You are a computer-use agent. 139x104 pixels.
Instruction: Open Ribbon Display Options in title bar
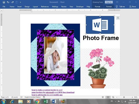[117, 2]
